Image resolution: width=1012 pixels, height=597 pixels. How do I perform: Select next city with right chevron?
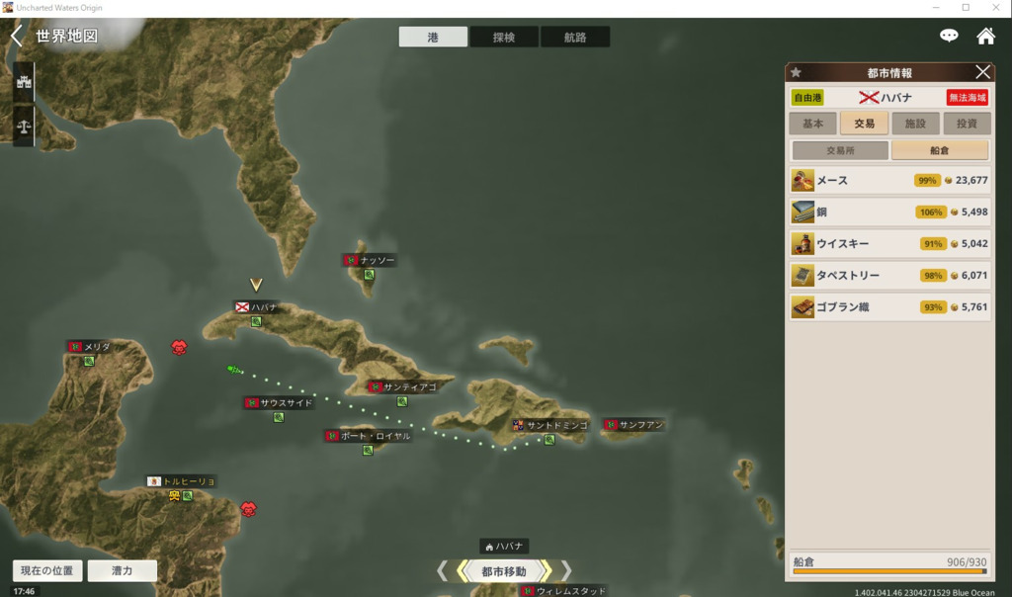click(566, 570)
